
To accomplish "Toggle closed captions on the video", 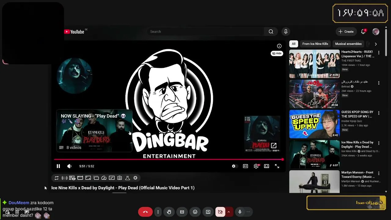I will 245,166.
